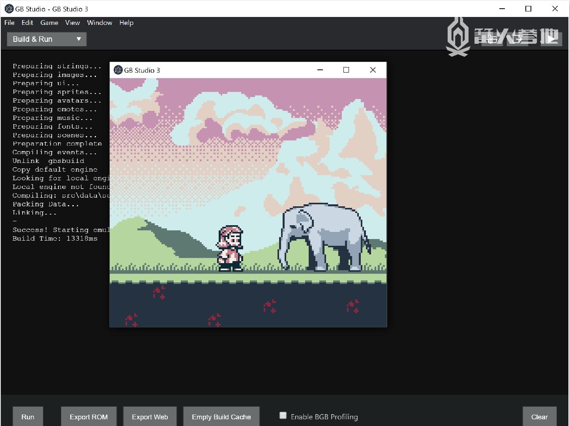This screenshot has height=426, width=570.
Task: Click the 'Packing Data...' log line
Action: [x=46, y=204]
